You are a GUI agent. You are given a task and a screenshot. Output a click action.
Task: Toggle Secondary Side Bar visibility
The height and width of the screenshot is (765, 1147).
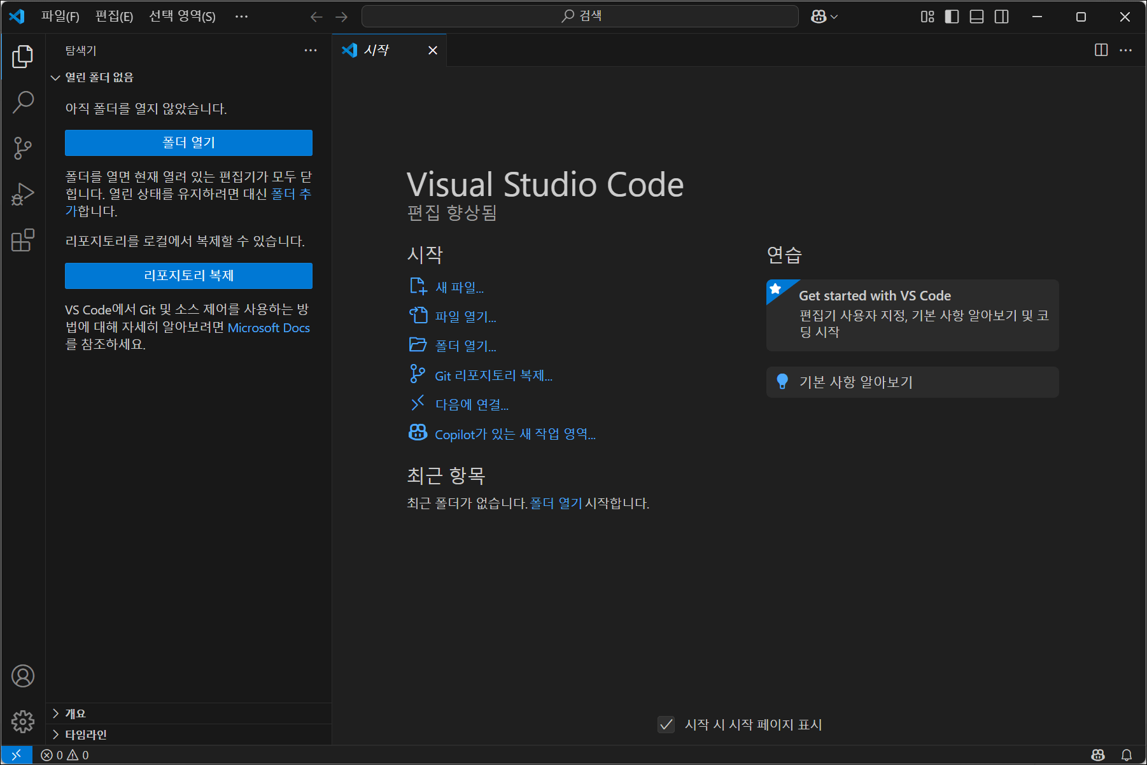(1001, 17)
